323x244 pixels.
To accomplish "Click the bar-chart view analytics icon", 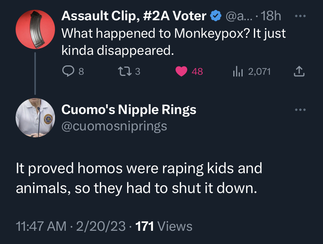I will pos(238,71).
